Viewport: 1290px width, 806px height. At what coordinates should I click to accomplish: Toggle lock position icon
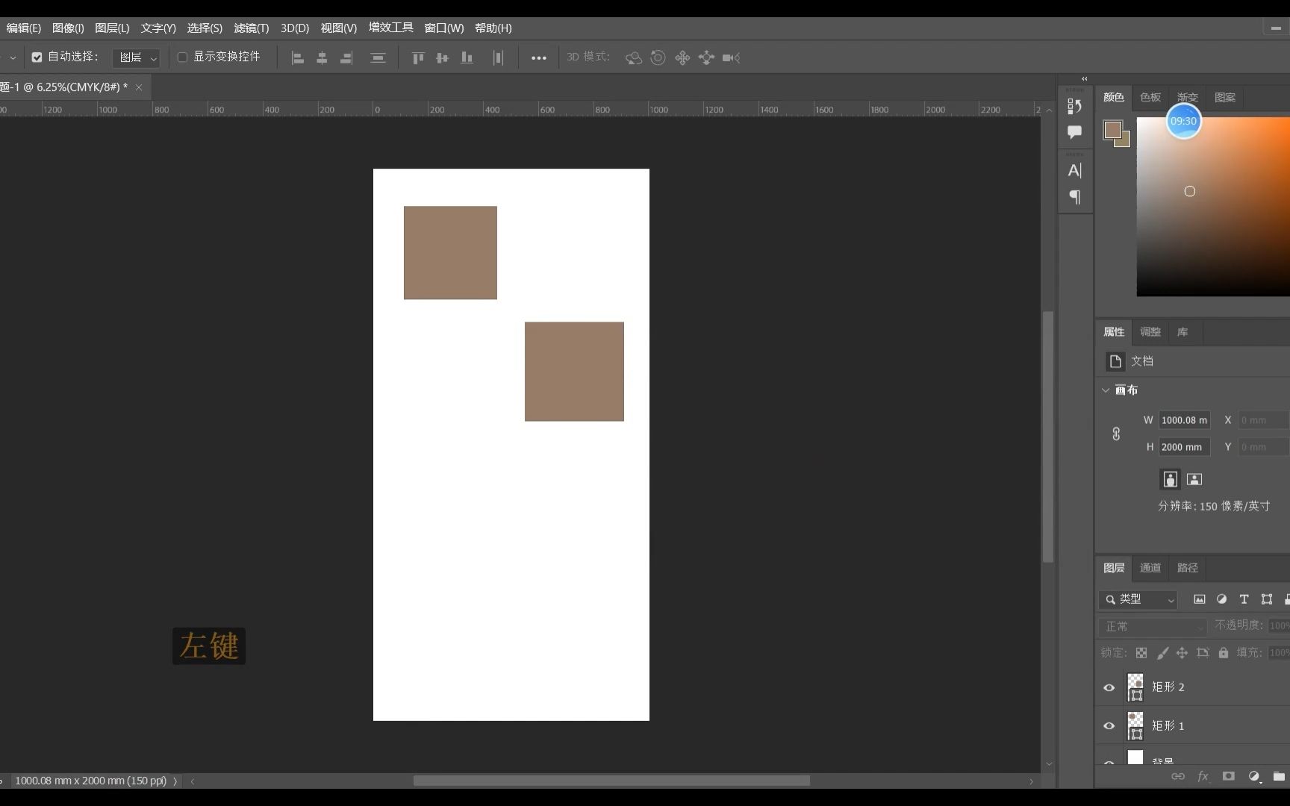[x=1182, y=653]
